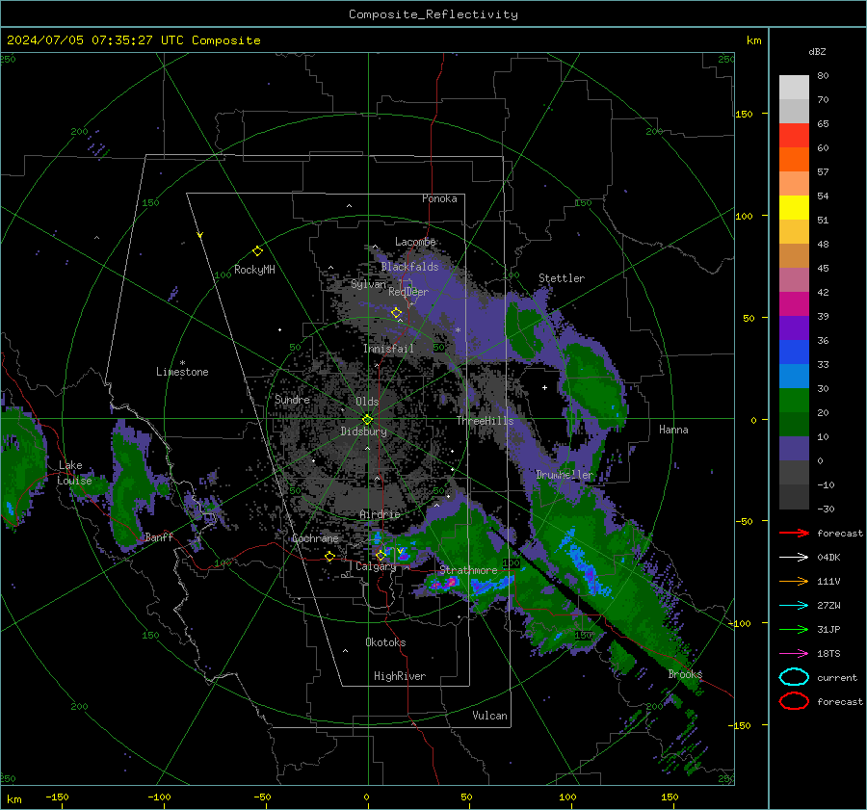Viewport: 867px width, 810px height.
Task: Click the red forecast arrow in the legend
Action: (794, 533)
